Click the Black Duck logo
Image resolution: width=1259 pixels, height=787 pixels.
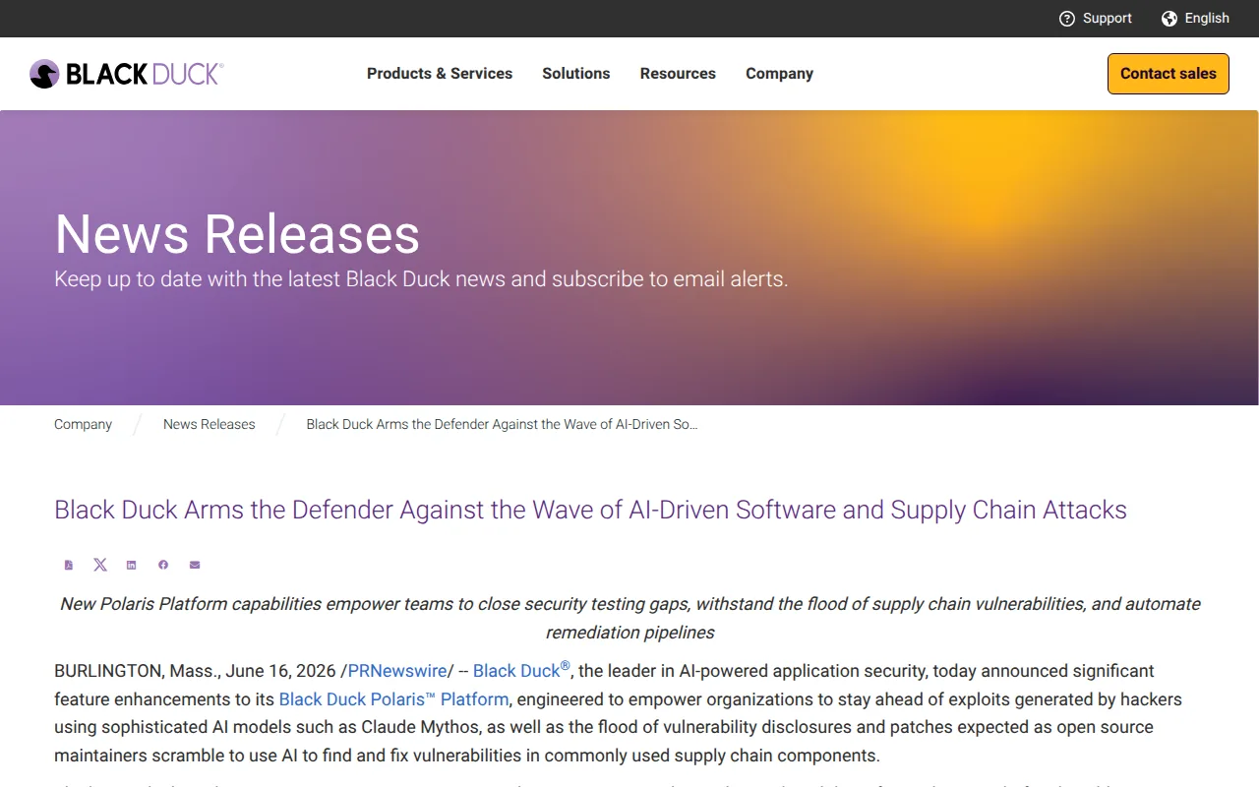click(127, 74)
